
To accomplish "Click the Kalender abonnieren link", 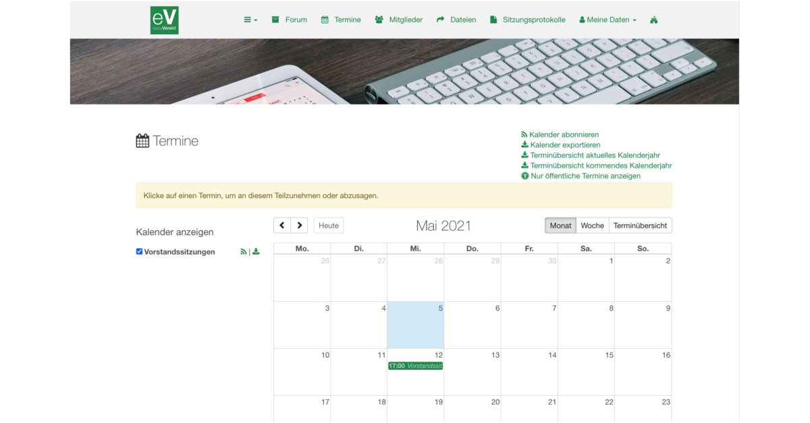I will pyautogui.click(x=560, y=135).
